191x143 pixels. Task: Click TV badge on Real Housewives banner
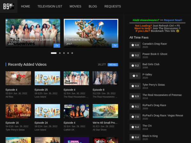click(x=57, y=45)
